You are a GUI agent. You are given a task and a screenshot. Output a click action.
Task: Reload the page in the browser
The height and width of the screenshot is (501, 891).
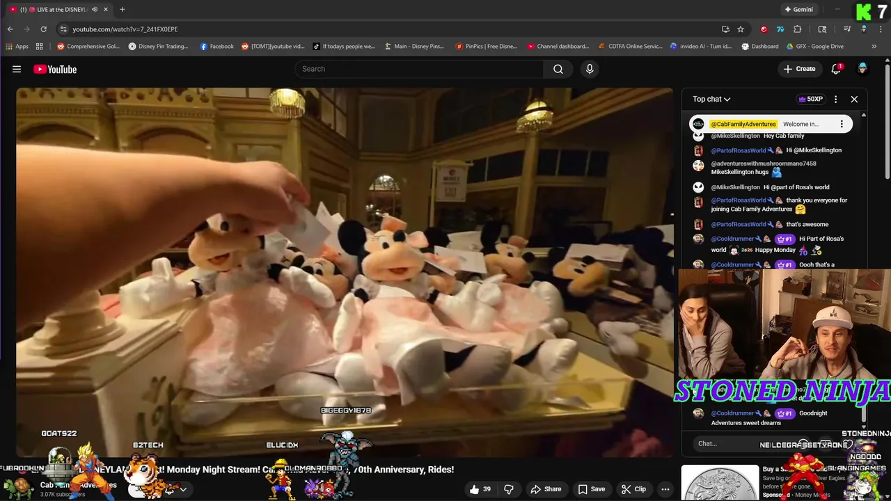[x=43, y=29]
